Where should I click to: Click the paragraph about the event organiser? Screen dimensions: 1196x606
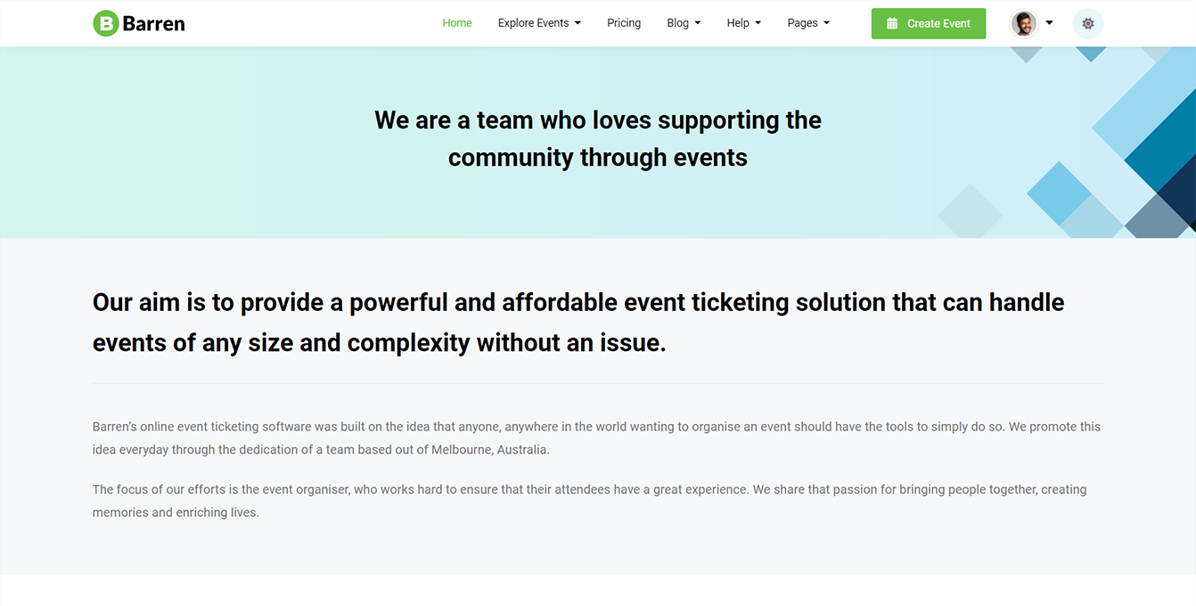(x=589, y=501)
